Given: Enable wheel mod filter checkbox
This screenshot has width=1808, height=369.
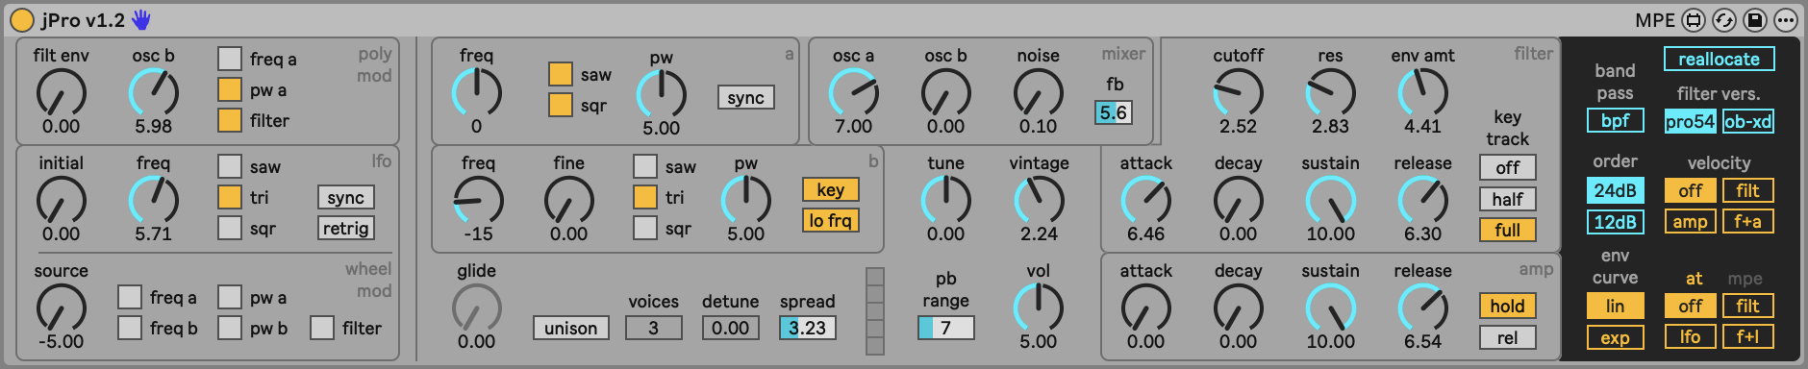Looking at the screenshot, I should tap(321, 328).
